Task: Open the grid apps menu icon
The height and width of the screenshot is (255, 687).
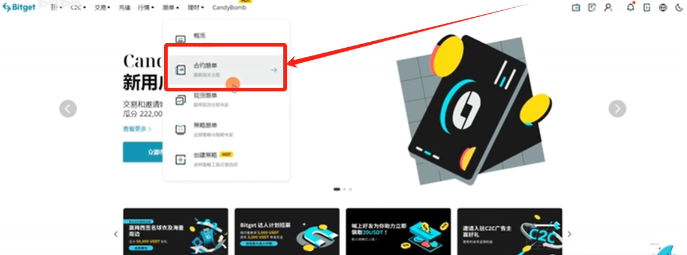Action: tap(56, 7)
